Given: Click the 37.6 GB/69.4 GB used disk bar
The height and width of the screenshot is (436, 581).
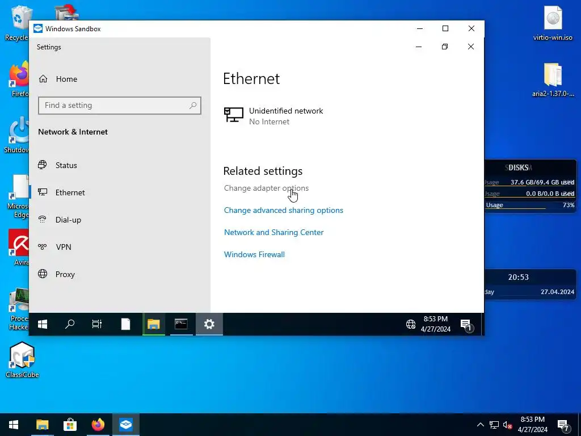Looking at the screenshot, I should pos(531,183).
